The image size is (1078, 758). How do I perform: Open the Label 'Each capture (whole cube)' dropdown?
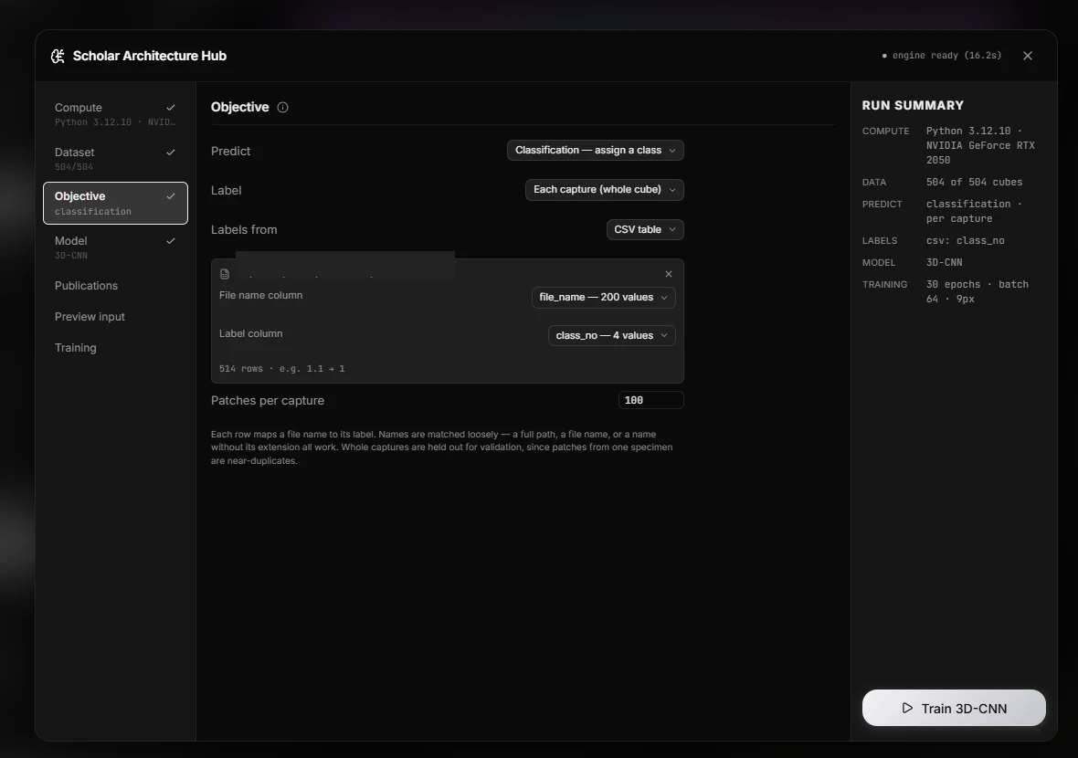coord(604,190)
